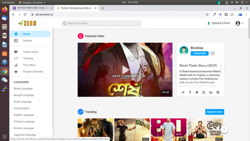Screen dimensions: 250x141
Task: Share the video on Pinterest
Action: (218, 92)
